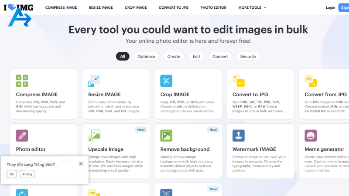Click the 'Your online photo editor' subtitle
The width and height of the screenshot is (349, 196).
pos(188,41)
